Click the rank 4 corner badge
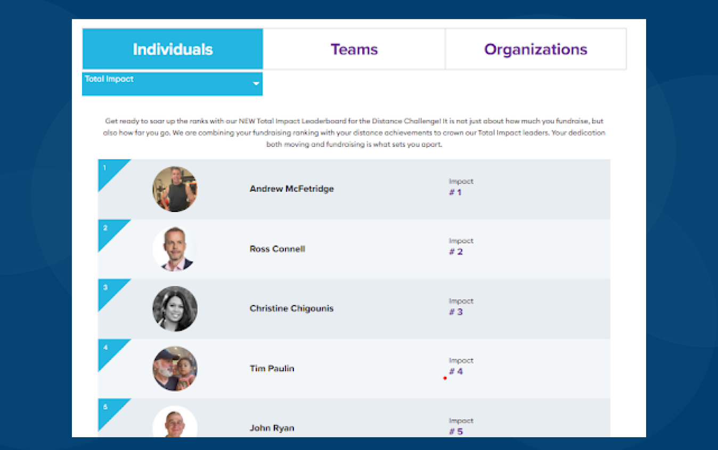Screen dimensions: 718x450 [x=108, y=350]
